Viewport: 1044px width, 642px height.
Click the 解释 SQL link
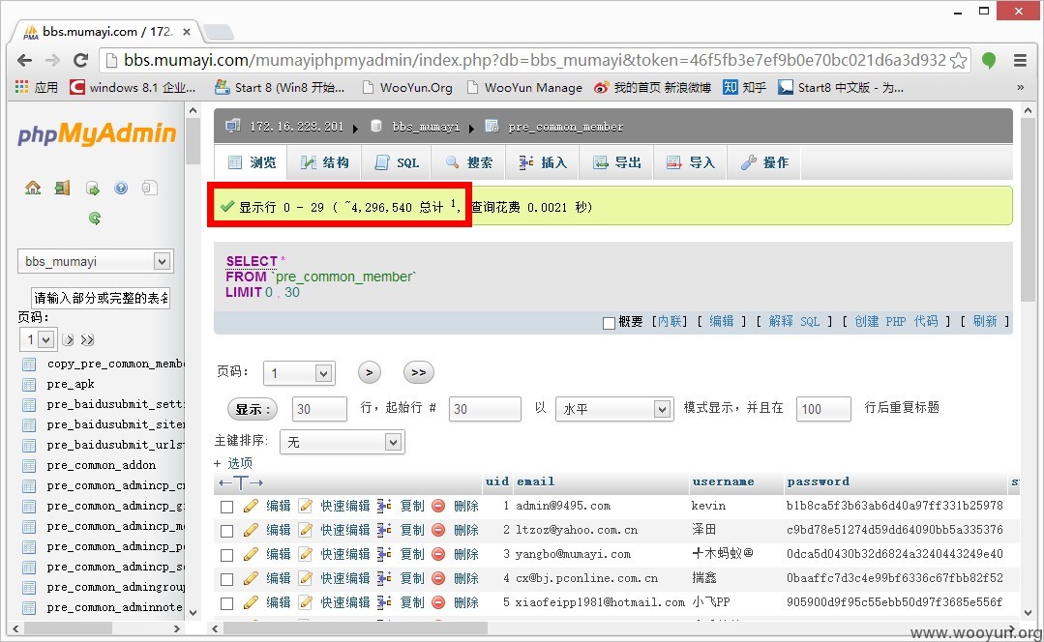(794, 321)
